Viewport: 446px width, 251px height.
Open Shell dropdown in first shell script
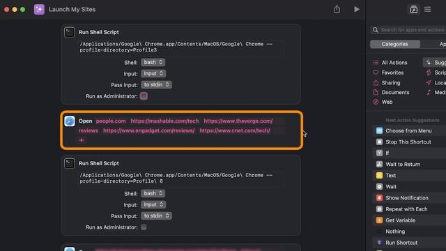point(153,62)
